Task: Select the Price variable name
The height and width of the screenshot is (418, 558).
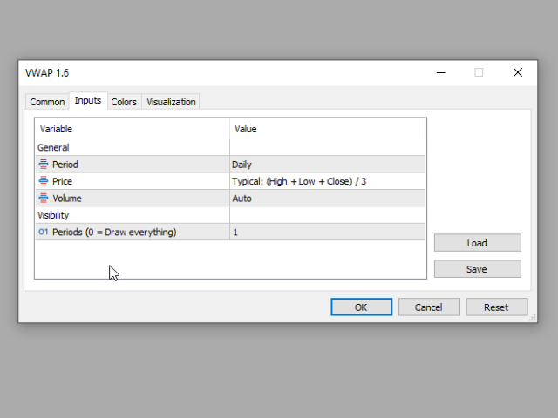Action: (x=62, y=181)
